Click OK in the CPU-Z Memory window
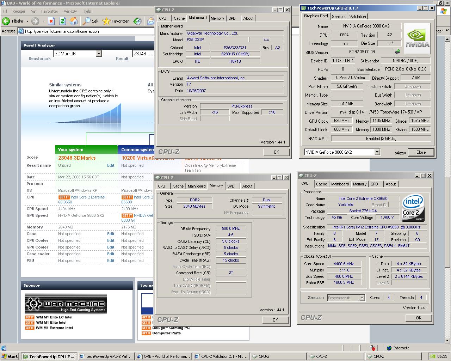Viewport: 451px width, 361px height. [x=275, y=320]
